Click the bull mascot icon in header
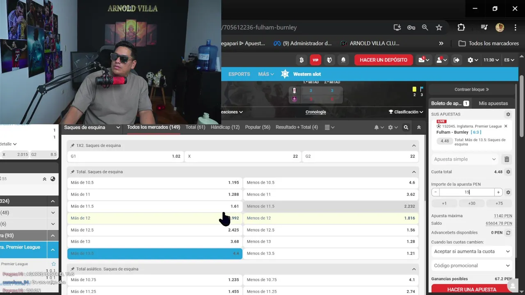 (x=329, y=60)
